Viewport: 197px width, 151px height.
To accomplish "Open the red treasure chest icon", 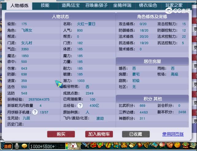I will [93, 145].
